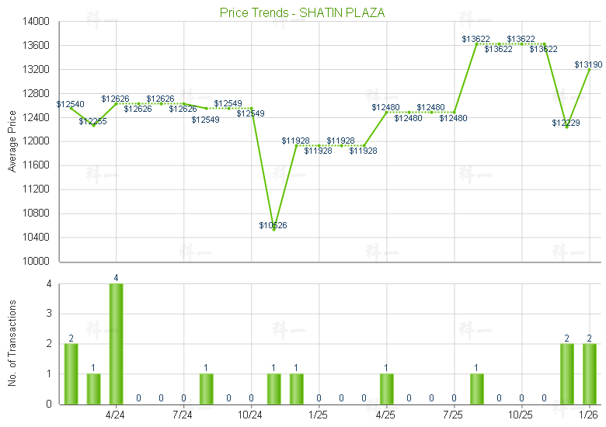Select the lowest price point labeled $10526
This screenshot has height=427, width=606.
pyautogui.click(x=273, y=229)
